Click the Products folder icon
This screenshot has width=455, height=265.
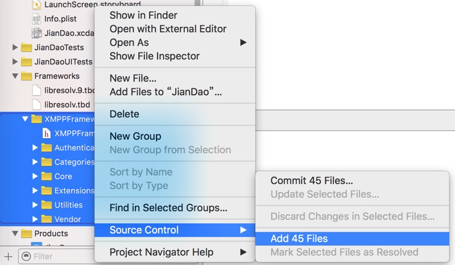pyautogui.click(x=26, y=233)
